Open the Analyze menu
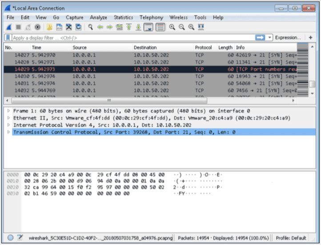The height and width of the screenshot is (245, 321). (98, 17)
